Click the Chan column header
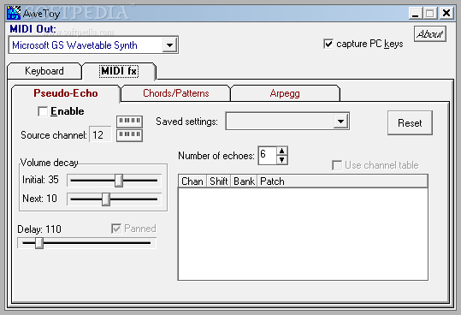The height and width of the screenshot is (315, 461). pyautogui.click(x=192, y=181)
